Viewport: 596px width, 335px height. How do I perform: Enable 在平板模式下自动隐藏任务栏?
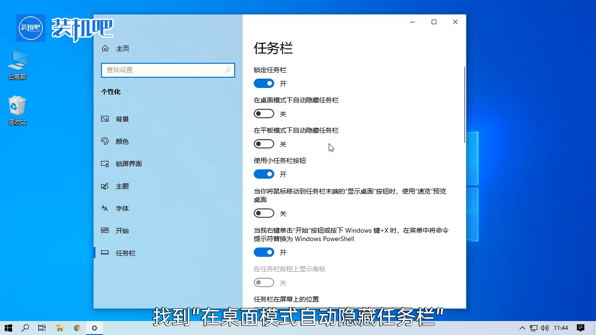[x=264, y=143]
